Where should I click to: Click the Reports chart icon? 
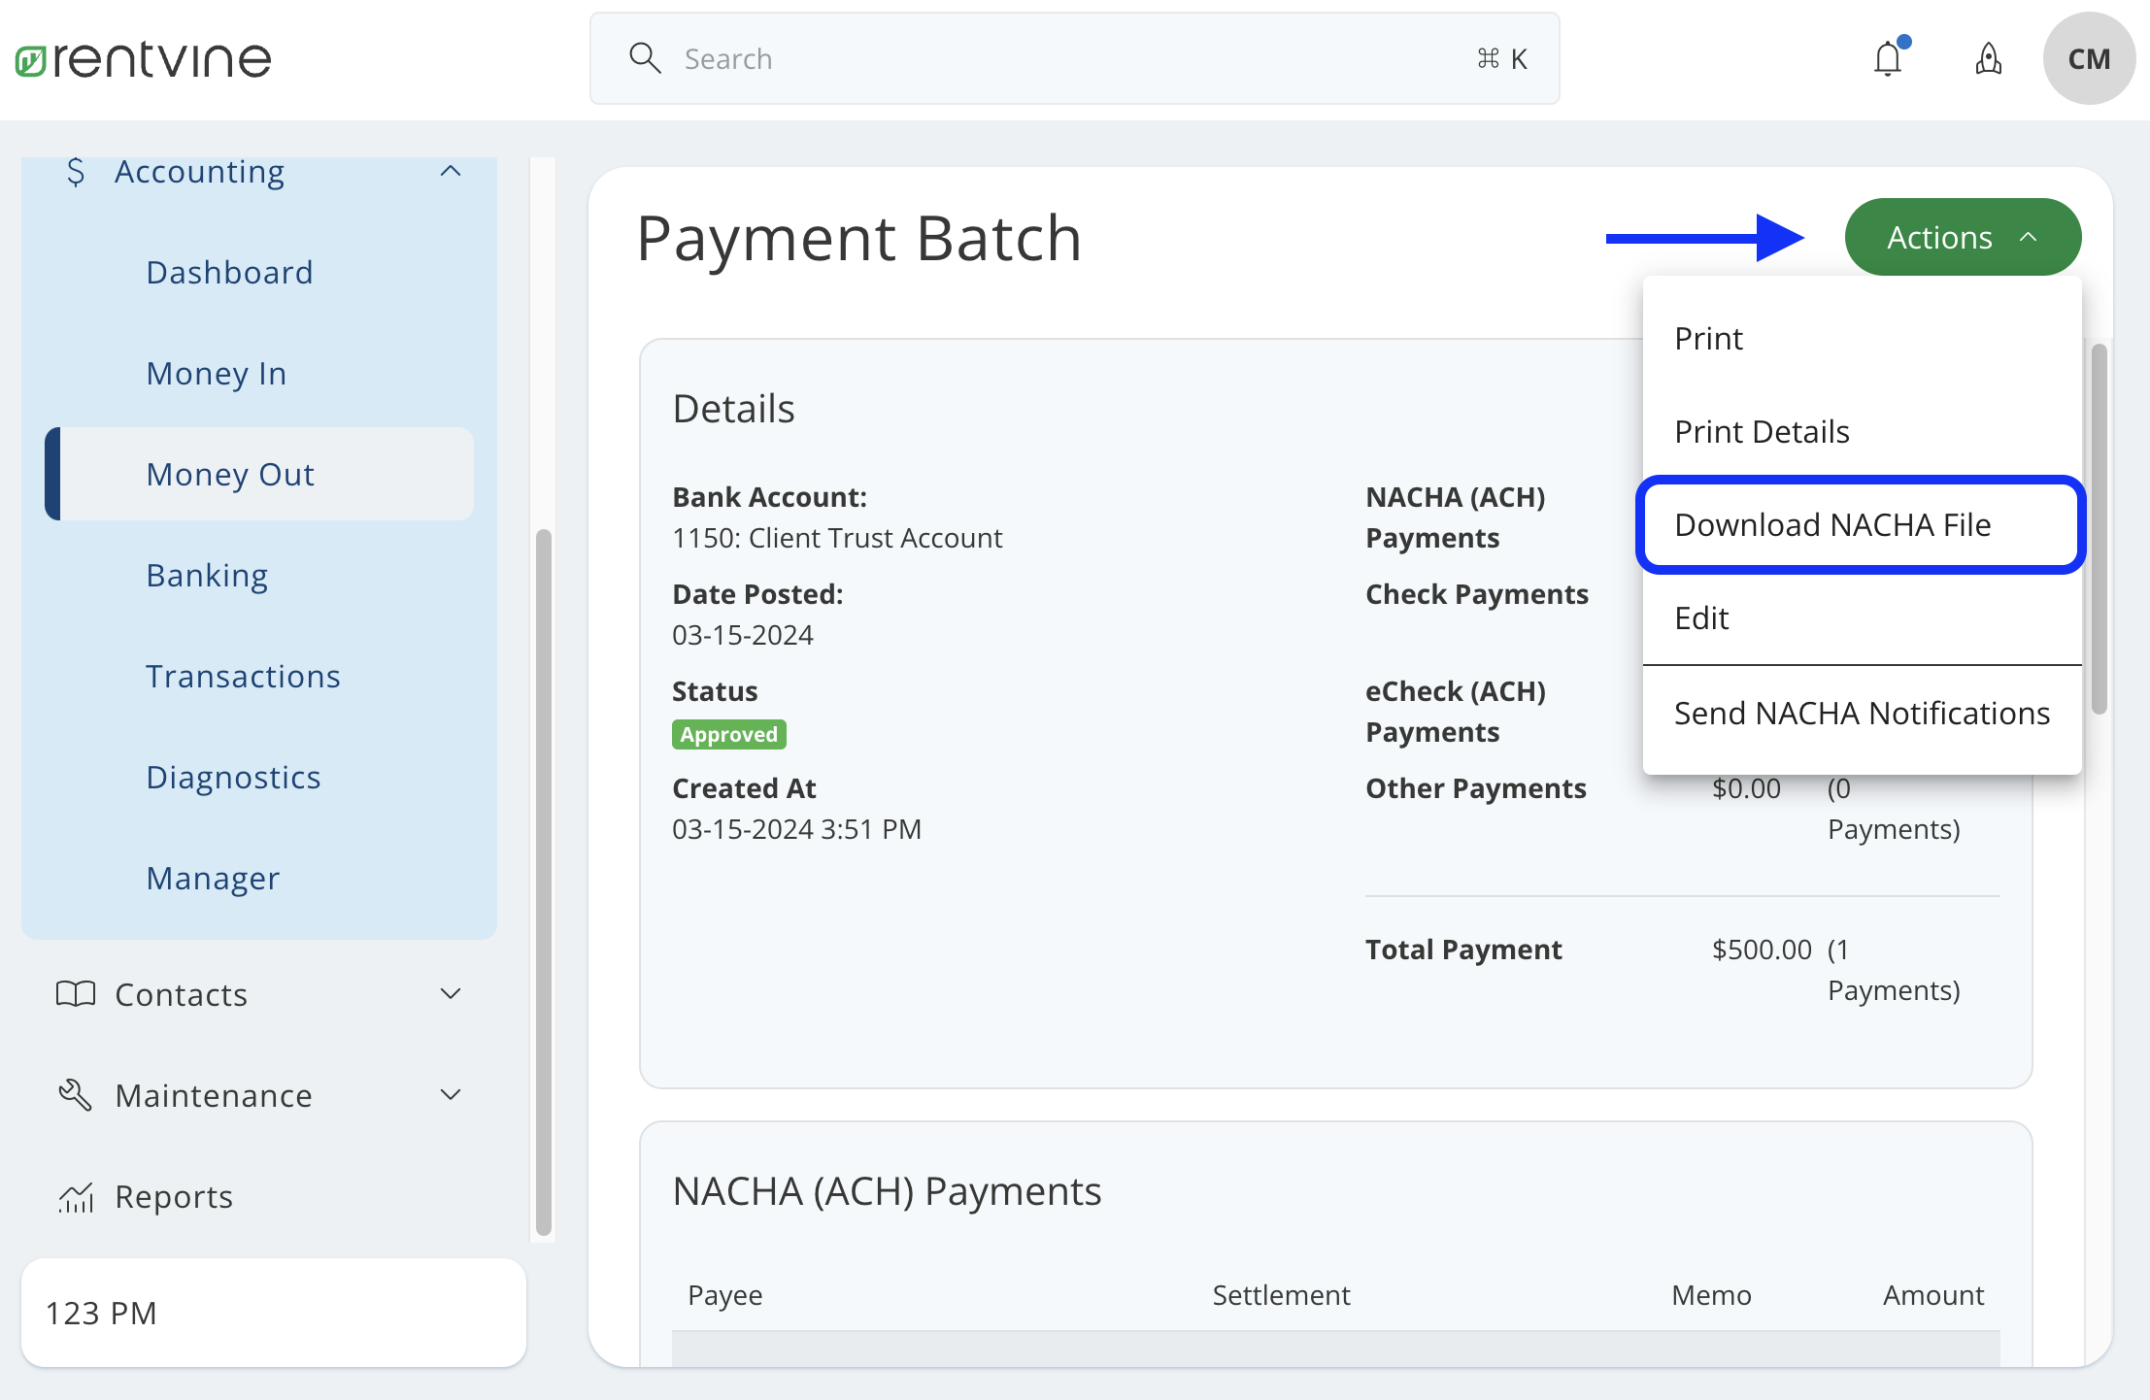coord(75,1196)
